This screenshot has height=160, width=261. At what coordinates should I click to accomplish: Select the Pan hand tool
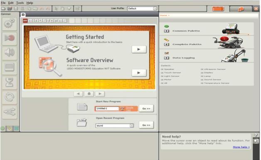pyautogui.click(x=62, y=8)
